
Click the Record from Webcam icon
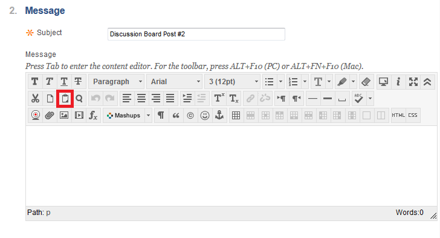[35, 115]
